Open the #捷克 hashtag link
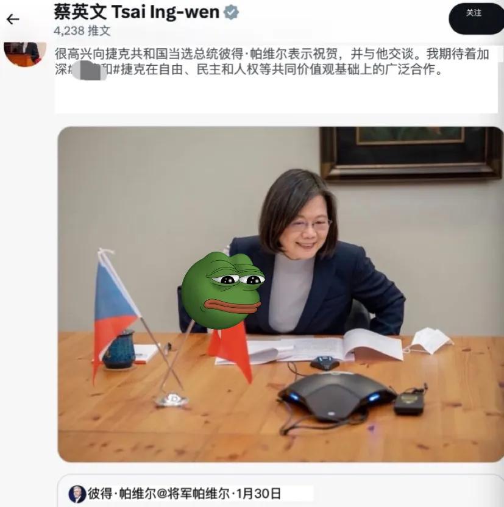The image size is (504, 507). [126, 69]
